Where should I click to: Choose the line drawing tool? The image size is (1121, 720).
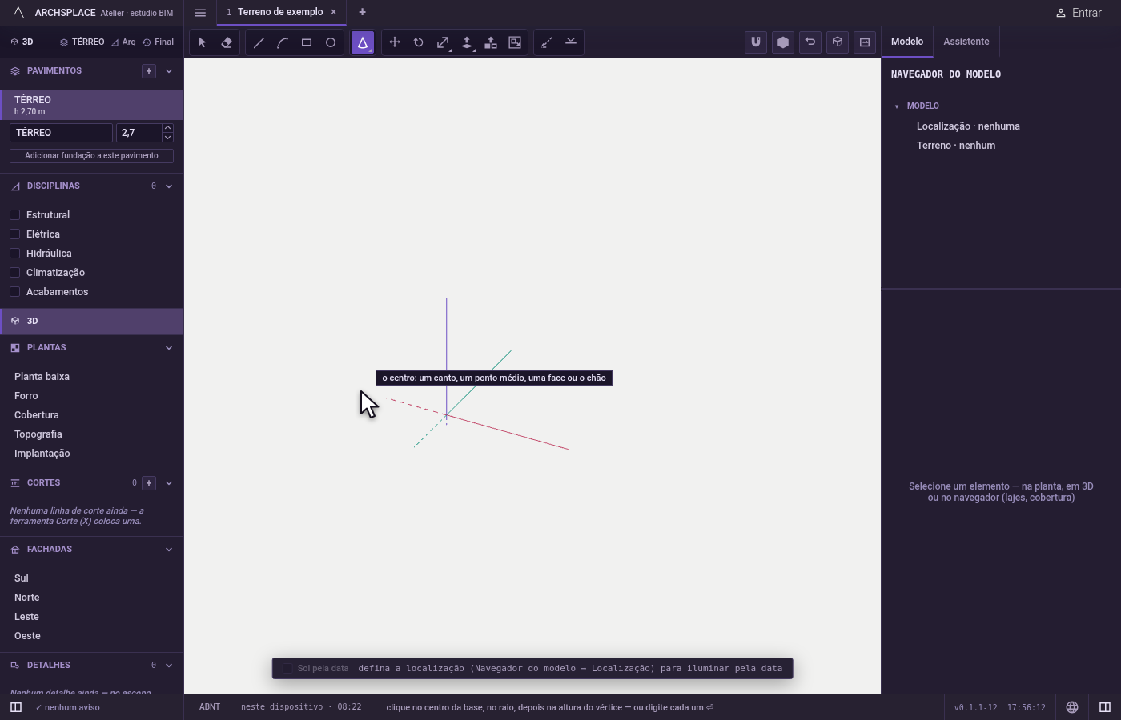259,42
